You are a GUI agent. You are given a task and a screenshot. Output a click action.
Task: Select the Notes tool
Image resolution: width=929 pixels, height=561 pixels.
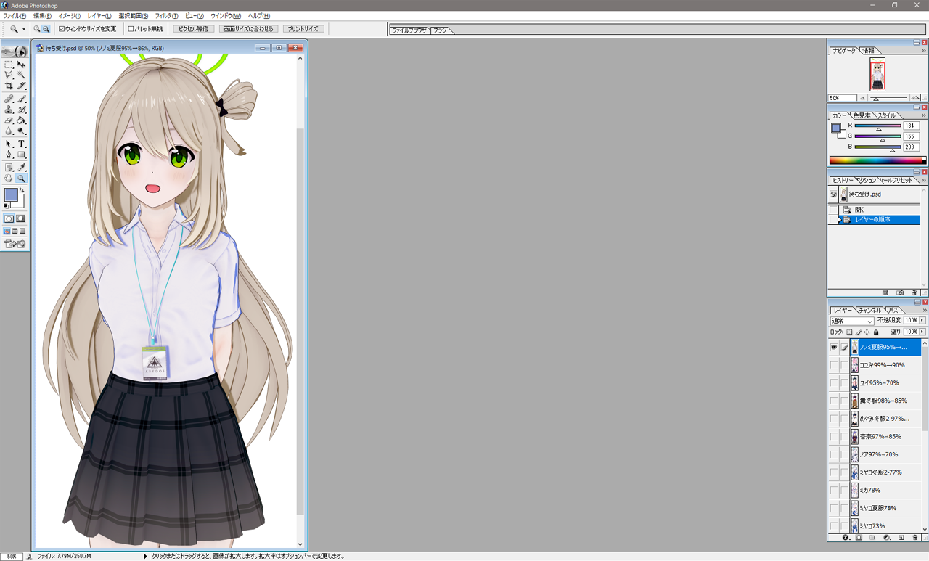9,168
